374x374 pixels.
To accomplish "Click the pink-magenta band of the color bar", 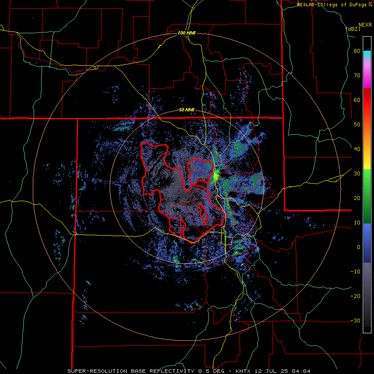I will tap(367, 74).
